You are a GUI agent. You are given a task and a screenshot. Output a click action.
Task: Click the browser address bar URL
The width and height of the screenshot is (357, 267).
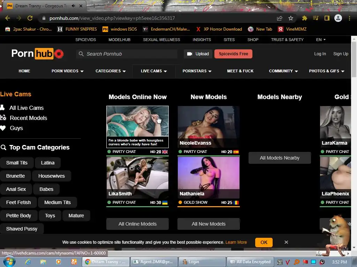[x=112, y=18]
